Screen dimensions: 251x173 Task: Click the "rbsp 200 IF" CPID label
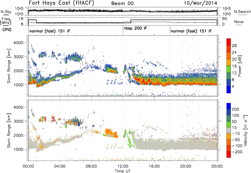(x=136, y=28)
